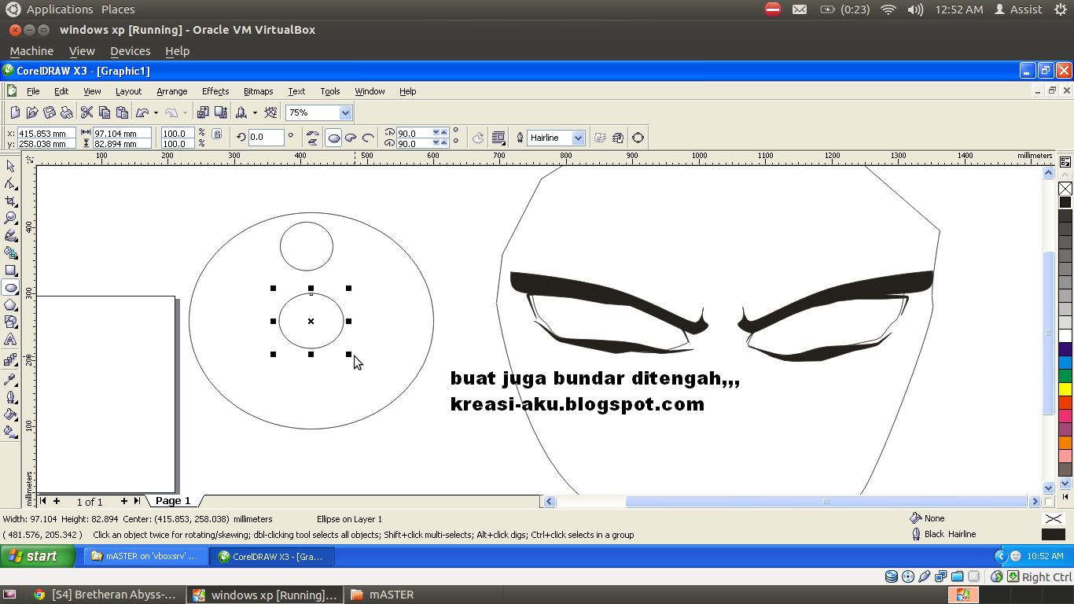This screenshot has width=1074, height=604.
Task: Click the rotation angle input field
Action: click(266, 138)
